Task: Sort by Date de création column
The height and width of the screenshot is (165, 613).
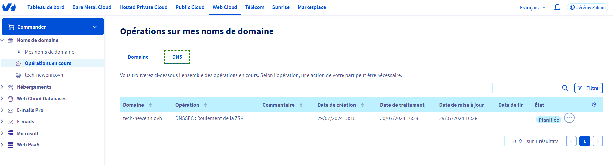Action: [x=362, y=105]
